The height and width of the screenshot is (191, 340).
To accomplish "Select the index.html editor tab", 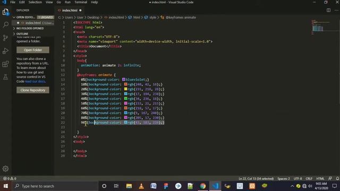I will pyautogui.click(x=70, y=10).
